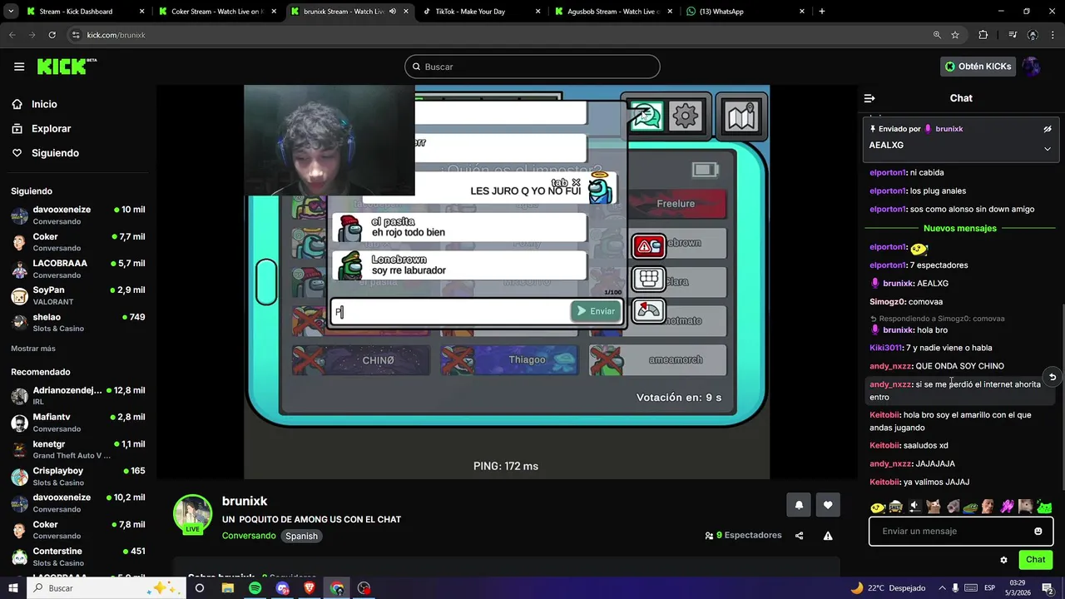Open Adrianozendejas recommended channel

point(77,396)
